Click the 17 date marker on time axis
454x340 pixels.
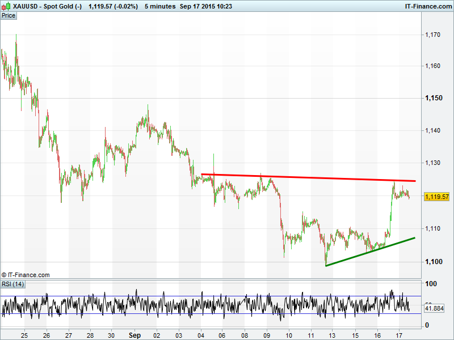tap(399, 335)
